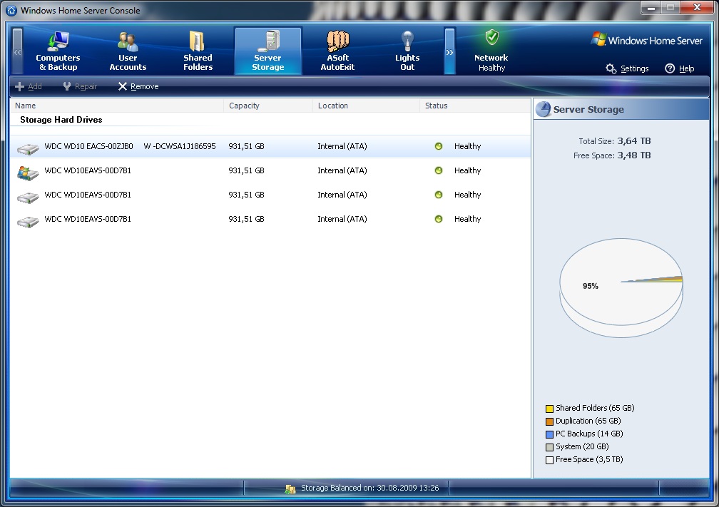The image size is (719, 507).
Task: Click the Storage Balanced status bar text
Action: pos(369,488)
